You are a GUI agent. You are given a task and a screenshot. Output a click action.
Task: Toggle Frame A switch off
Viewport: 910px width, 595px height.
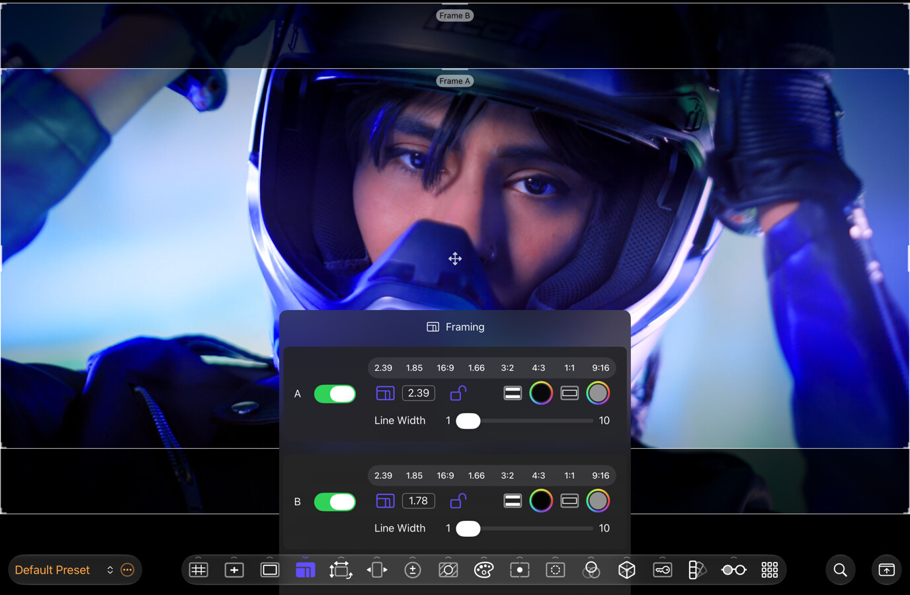pos(335,394)
